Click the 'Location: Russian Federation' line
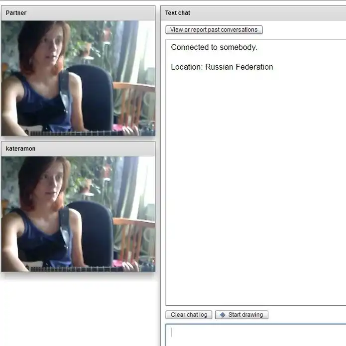The width and height of the screenshot is (346, 346). coord(222,67)
